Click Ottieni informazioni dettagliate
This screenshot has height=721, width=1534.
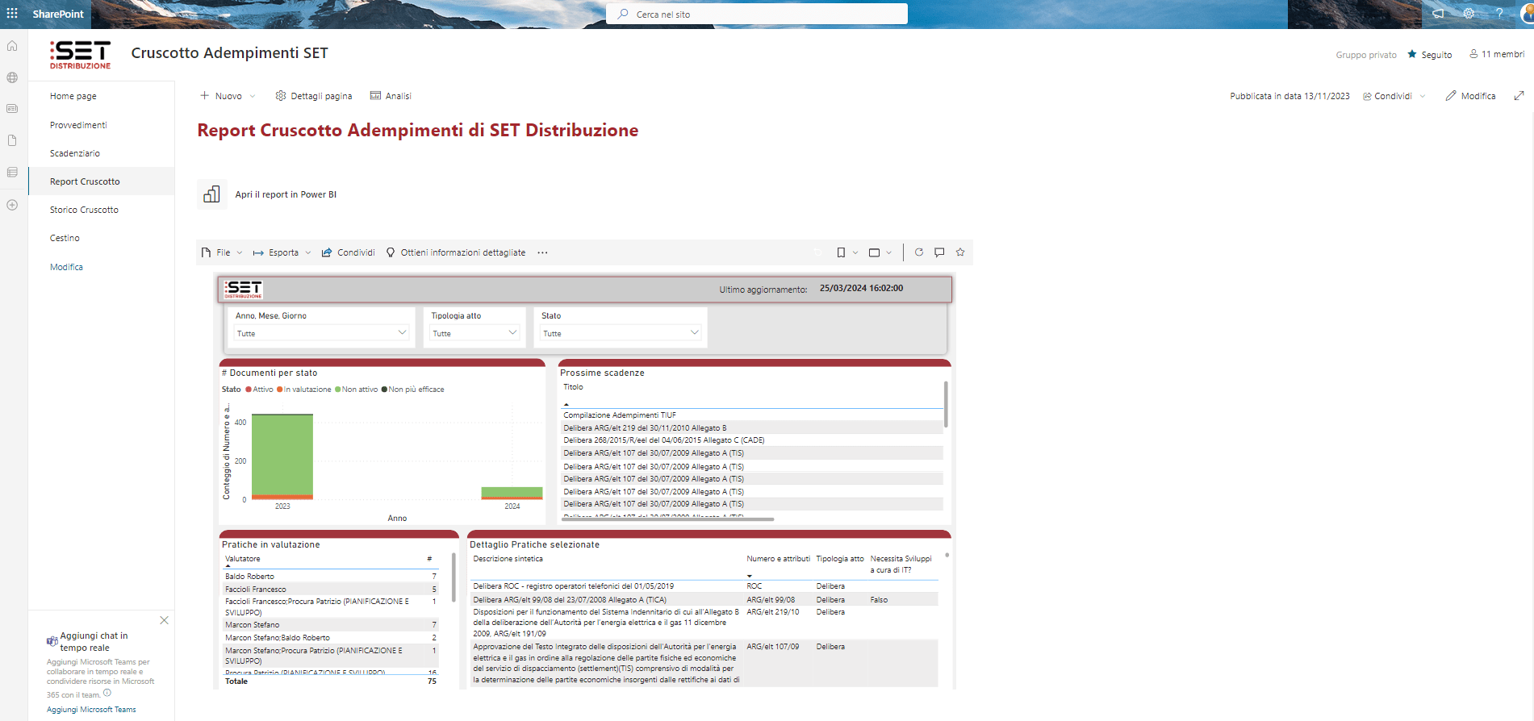(456, 252)
